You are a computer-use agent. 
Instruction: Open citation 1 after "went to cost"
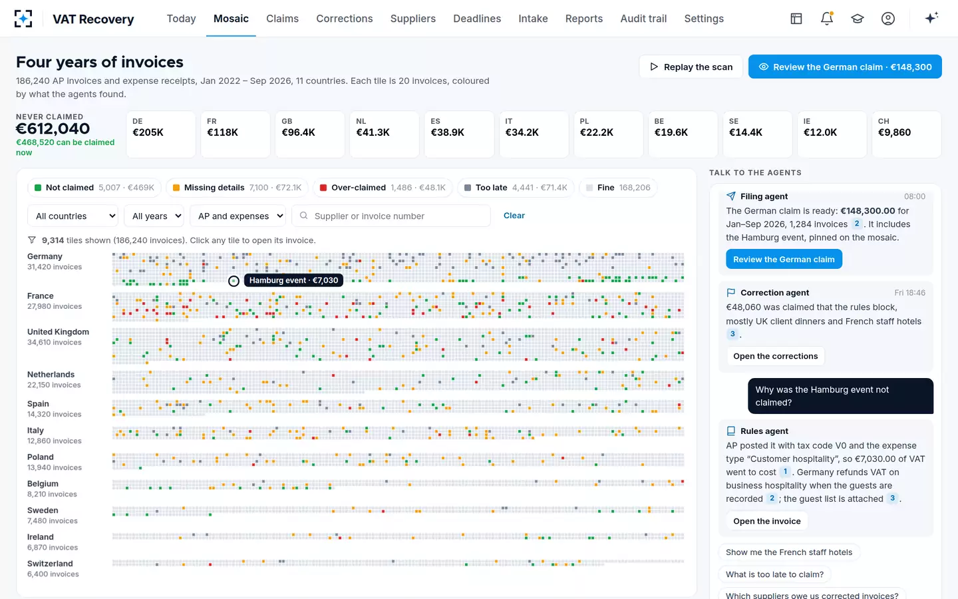click(x=785, y=472)
